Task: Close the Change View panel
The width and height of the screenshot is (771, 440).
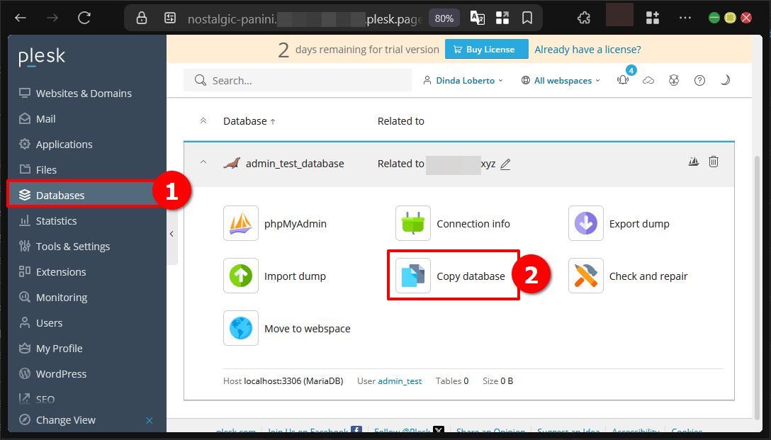Action: pyautogui.click(x=150, y=419)
